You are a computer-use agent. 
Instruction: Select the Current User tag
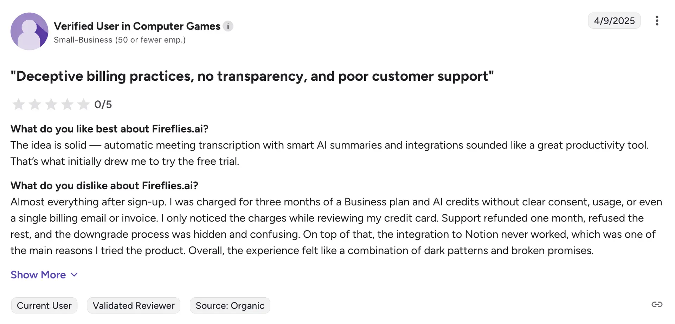point(44,306)
